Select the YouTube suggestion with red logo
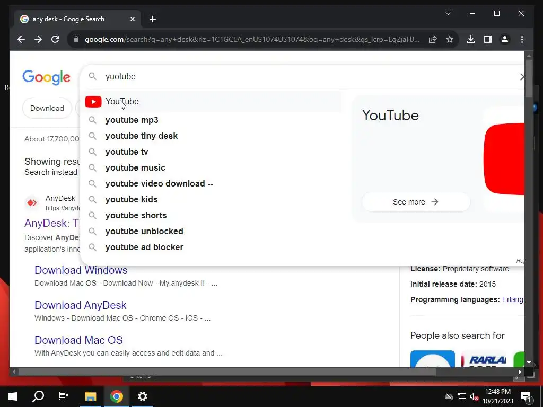This screenshot has height=407, width=543. coord(211,101)
